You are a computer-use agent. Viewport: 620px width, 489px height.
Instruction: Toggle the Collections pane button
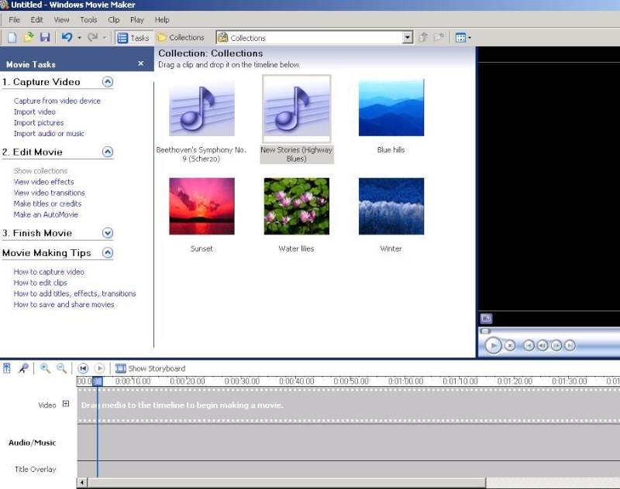pyautogui.click(x=181, y=37)
